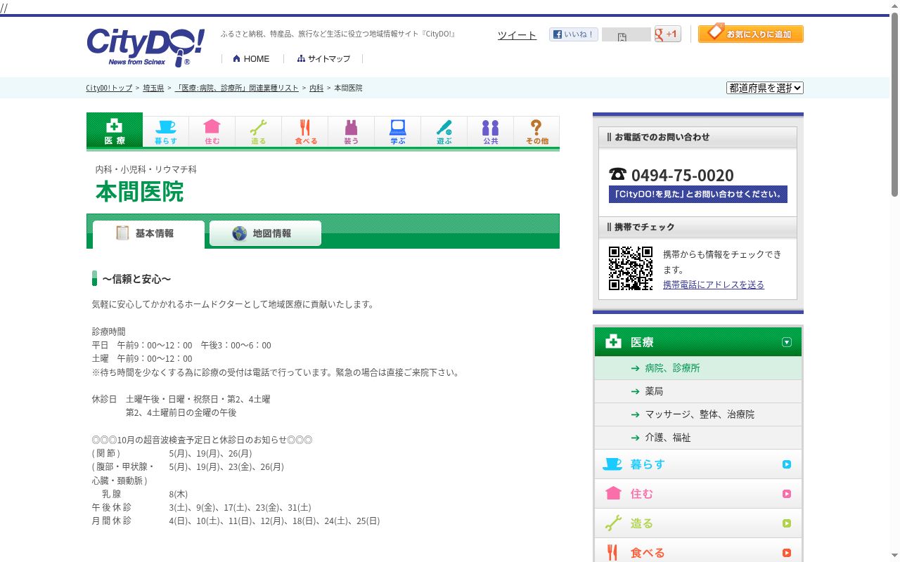
Task: Click the Google +1 button
Action: (668, 34)
